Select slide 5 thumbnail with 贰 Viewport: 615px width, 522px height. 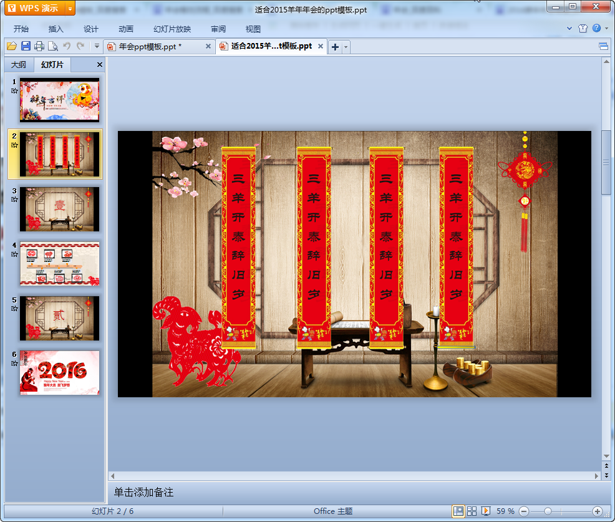coord(60,318)
